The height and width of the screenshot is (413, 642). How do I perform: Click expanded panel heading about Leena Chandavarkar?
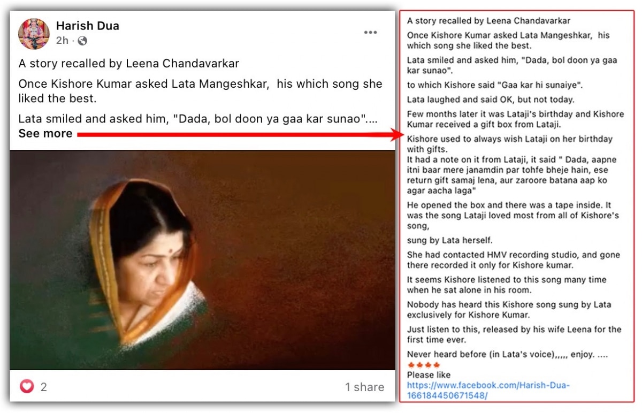pyautogui.click(x=488, y=21)
